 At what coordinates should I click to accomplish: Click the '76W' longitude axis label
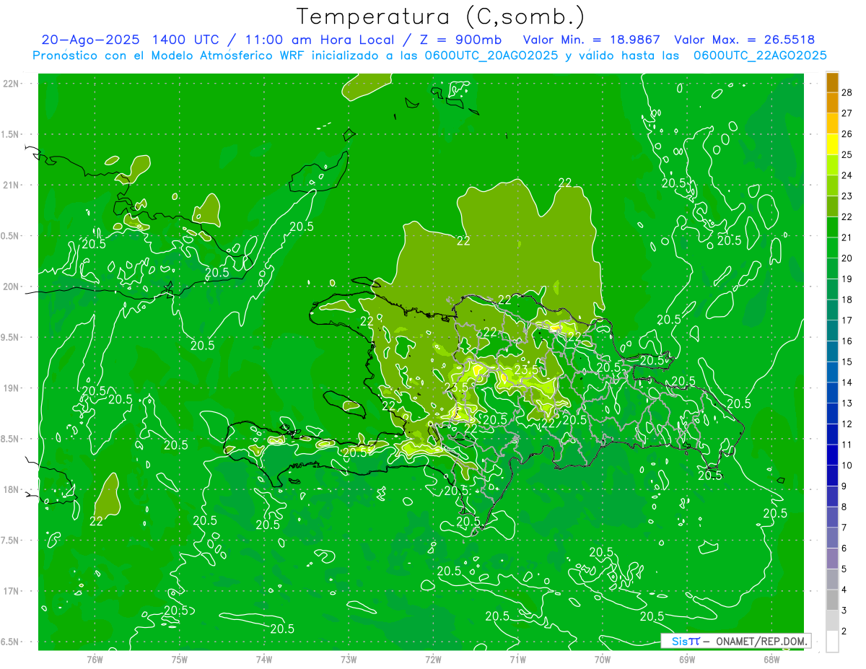click(x=95, y=659)
